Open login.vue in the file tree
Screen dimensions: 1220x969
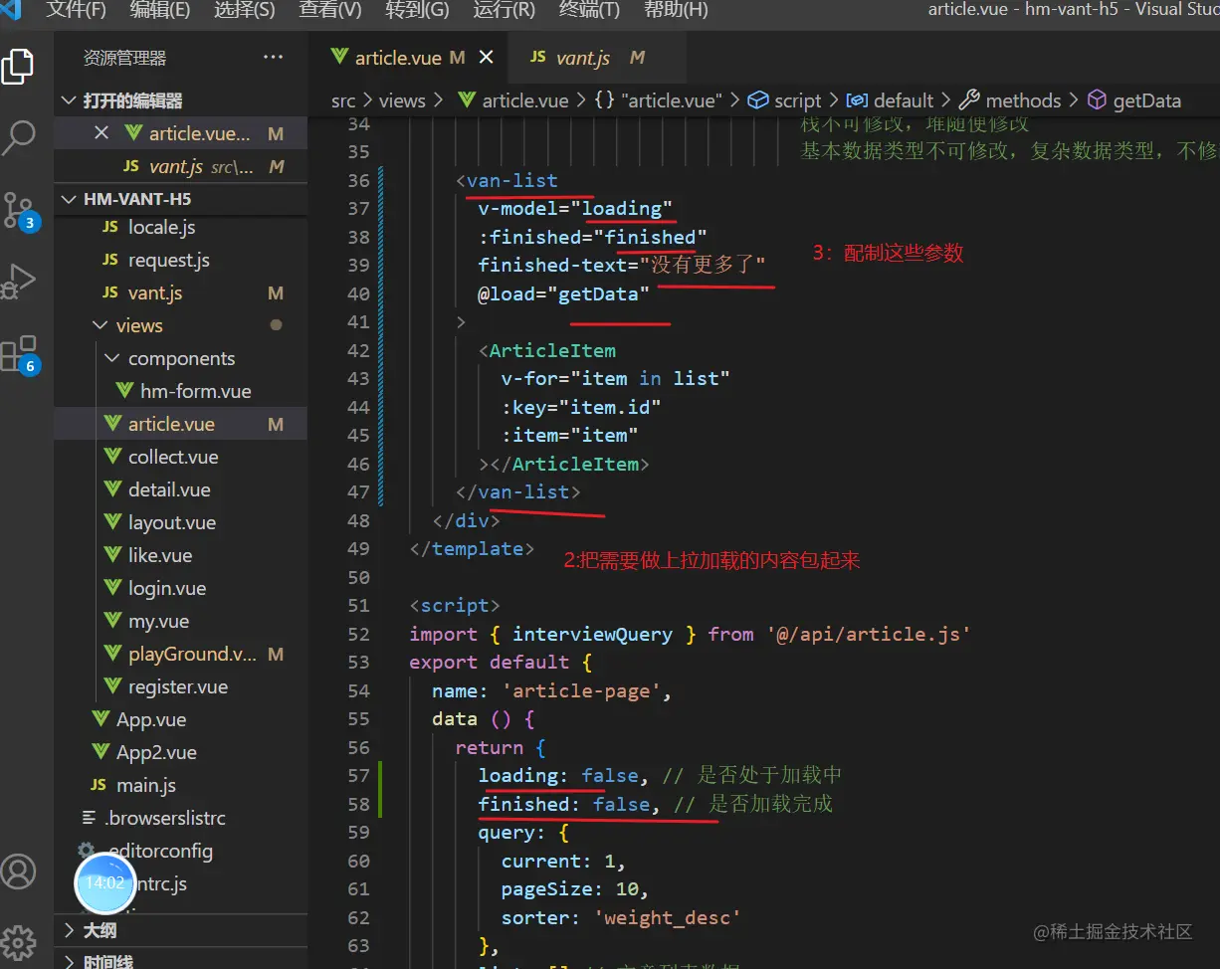pos(166,588)
